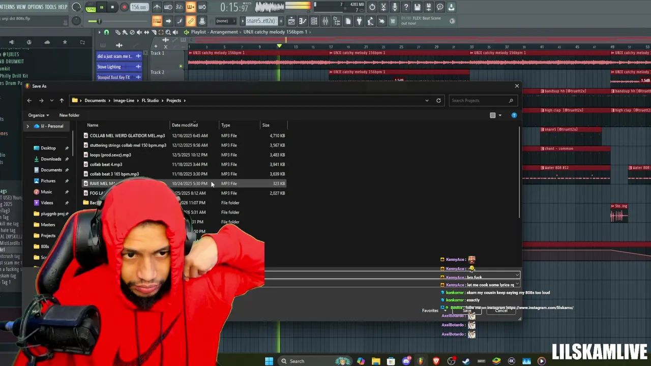The width and height of the screenshot is (651, 366).
Task: Click 'Playlist - Arrangement' breadcrumb
Action: click(214, 32)
